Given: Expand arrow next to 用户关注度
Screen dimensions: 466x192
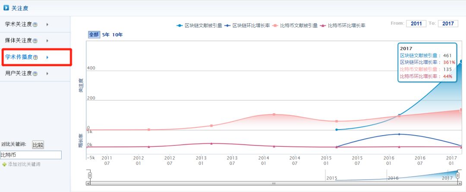Looking at the screenshot, I should coord(47,74).
